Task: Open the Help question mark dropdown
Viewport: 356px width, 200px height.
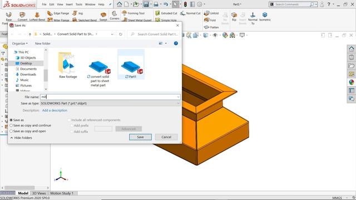Action: 333,4
